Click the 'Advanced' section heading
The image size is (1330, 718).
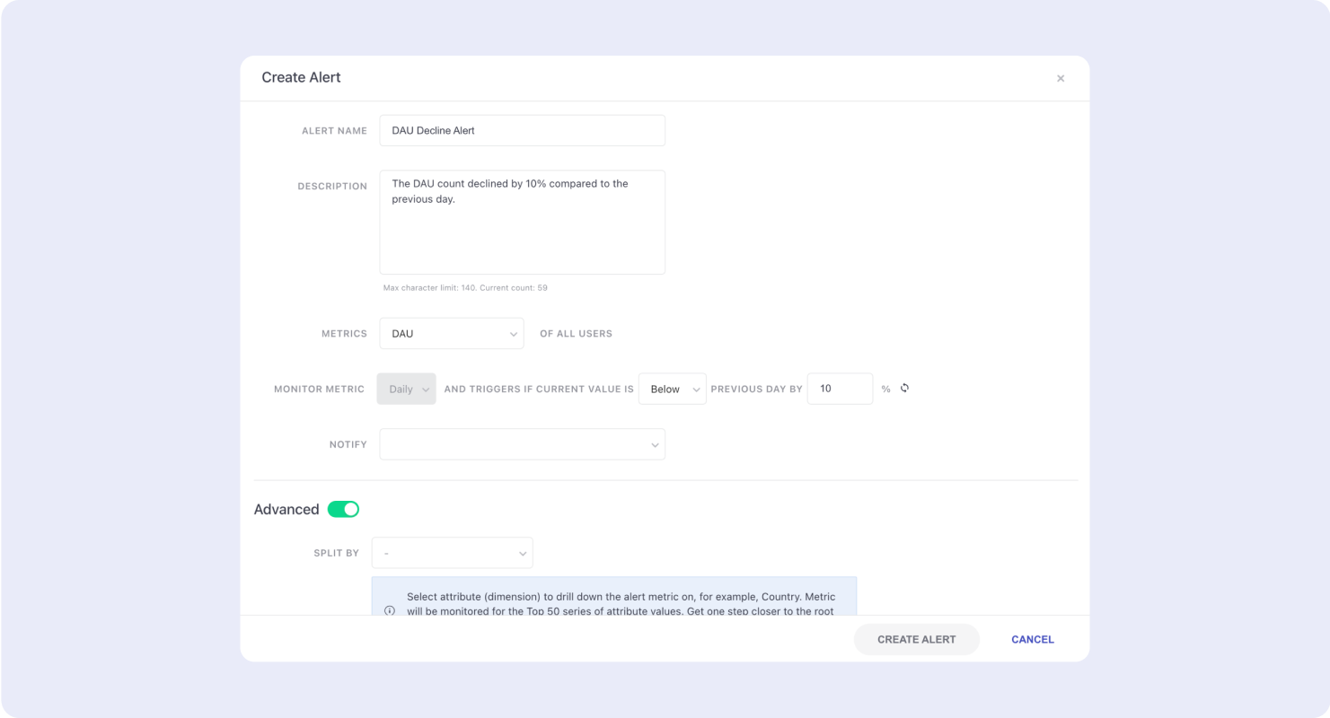286,510
